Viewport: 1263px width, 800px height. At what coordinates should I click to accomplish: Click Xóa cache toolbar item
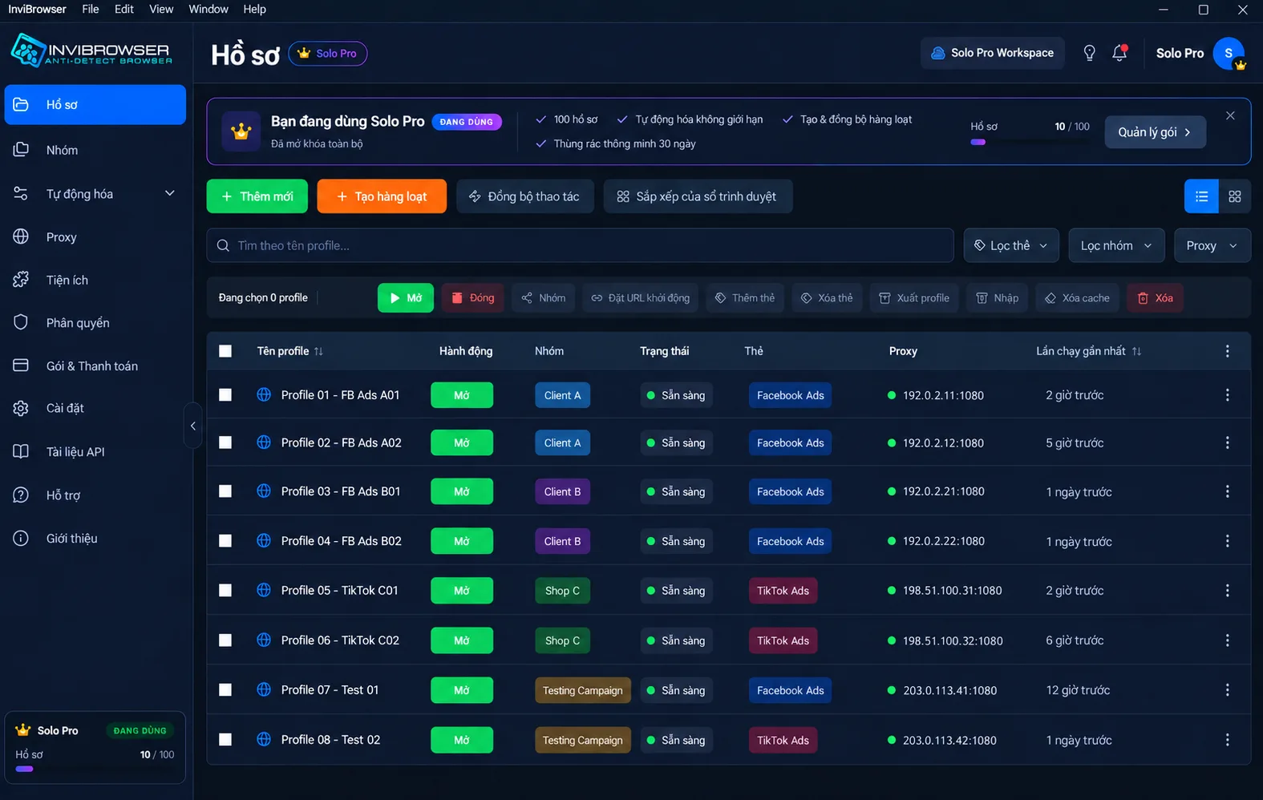pyautogui.click(x=1077, y=298)
